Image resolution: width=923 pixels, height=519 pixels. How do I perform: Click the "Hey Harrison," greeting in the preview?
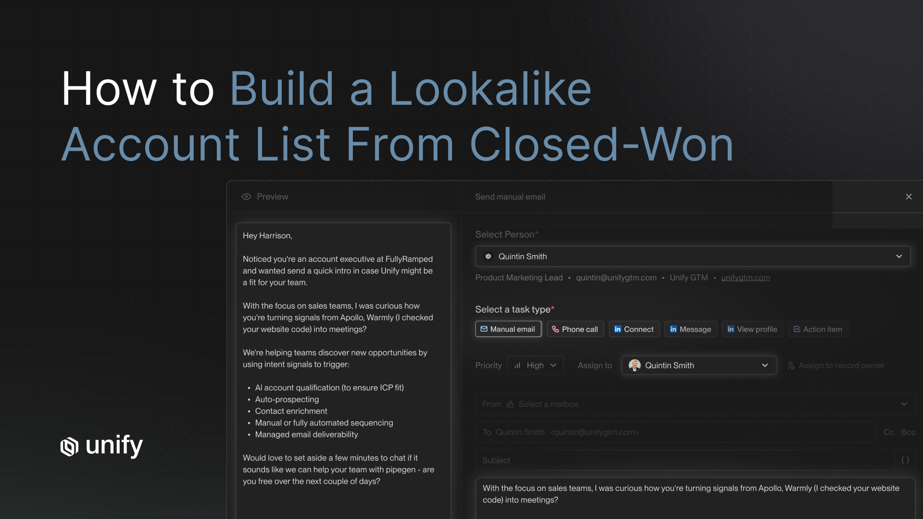coord(267,235)
